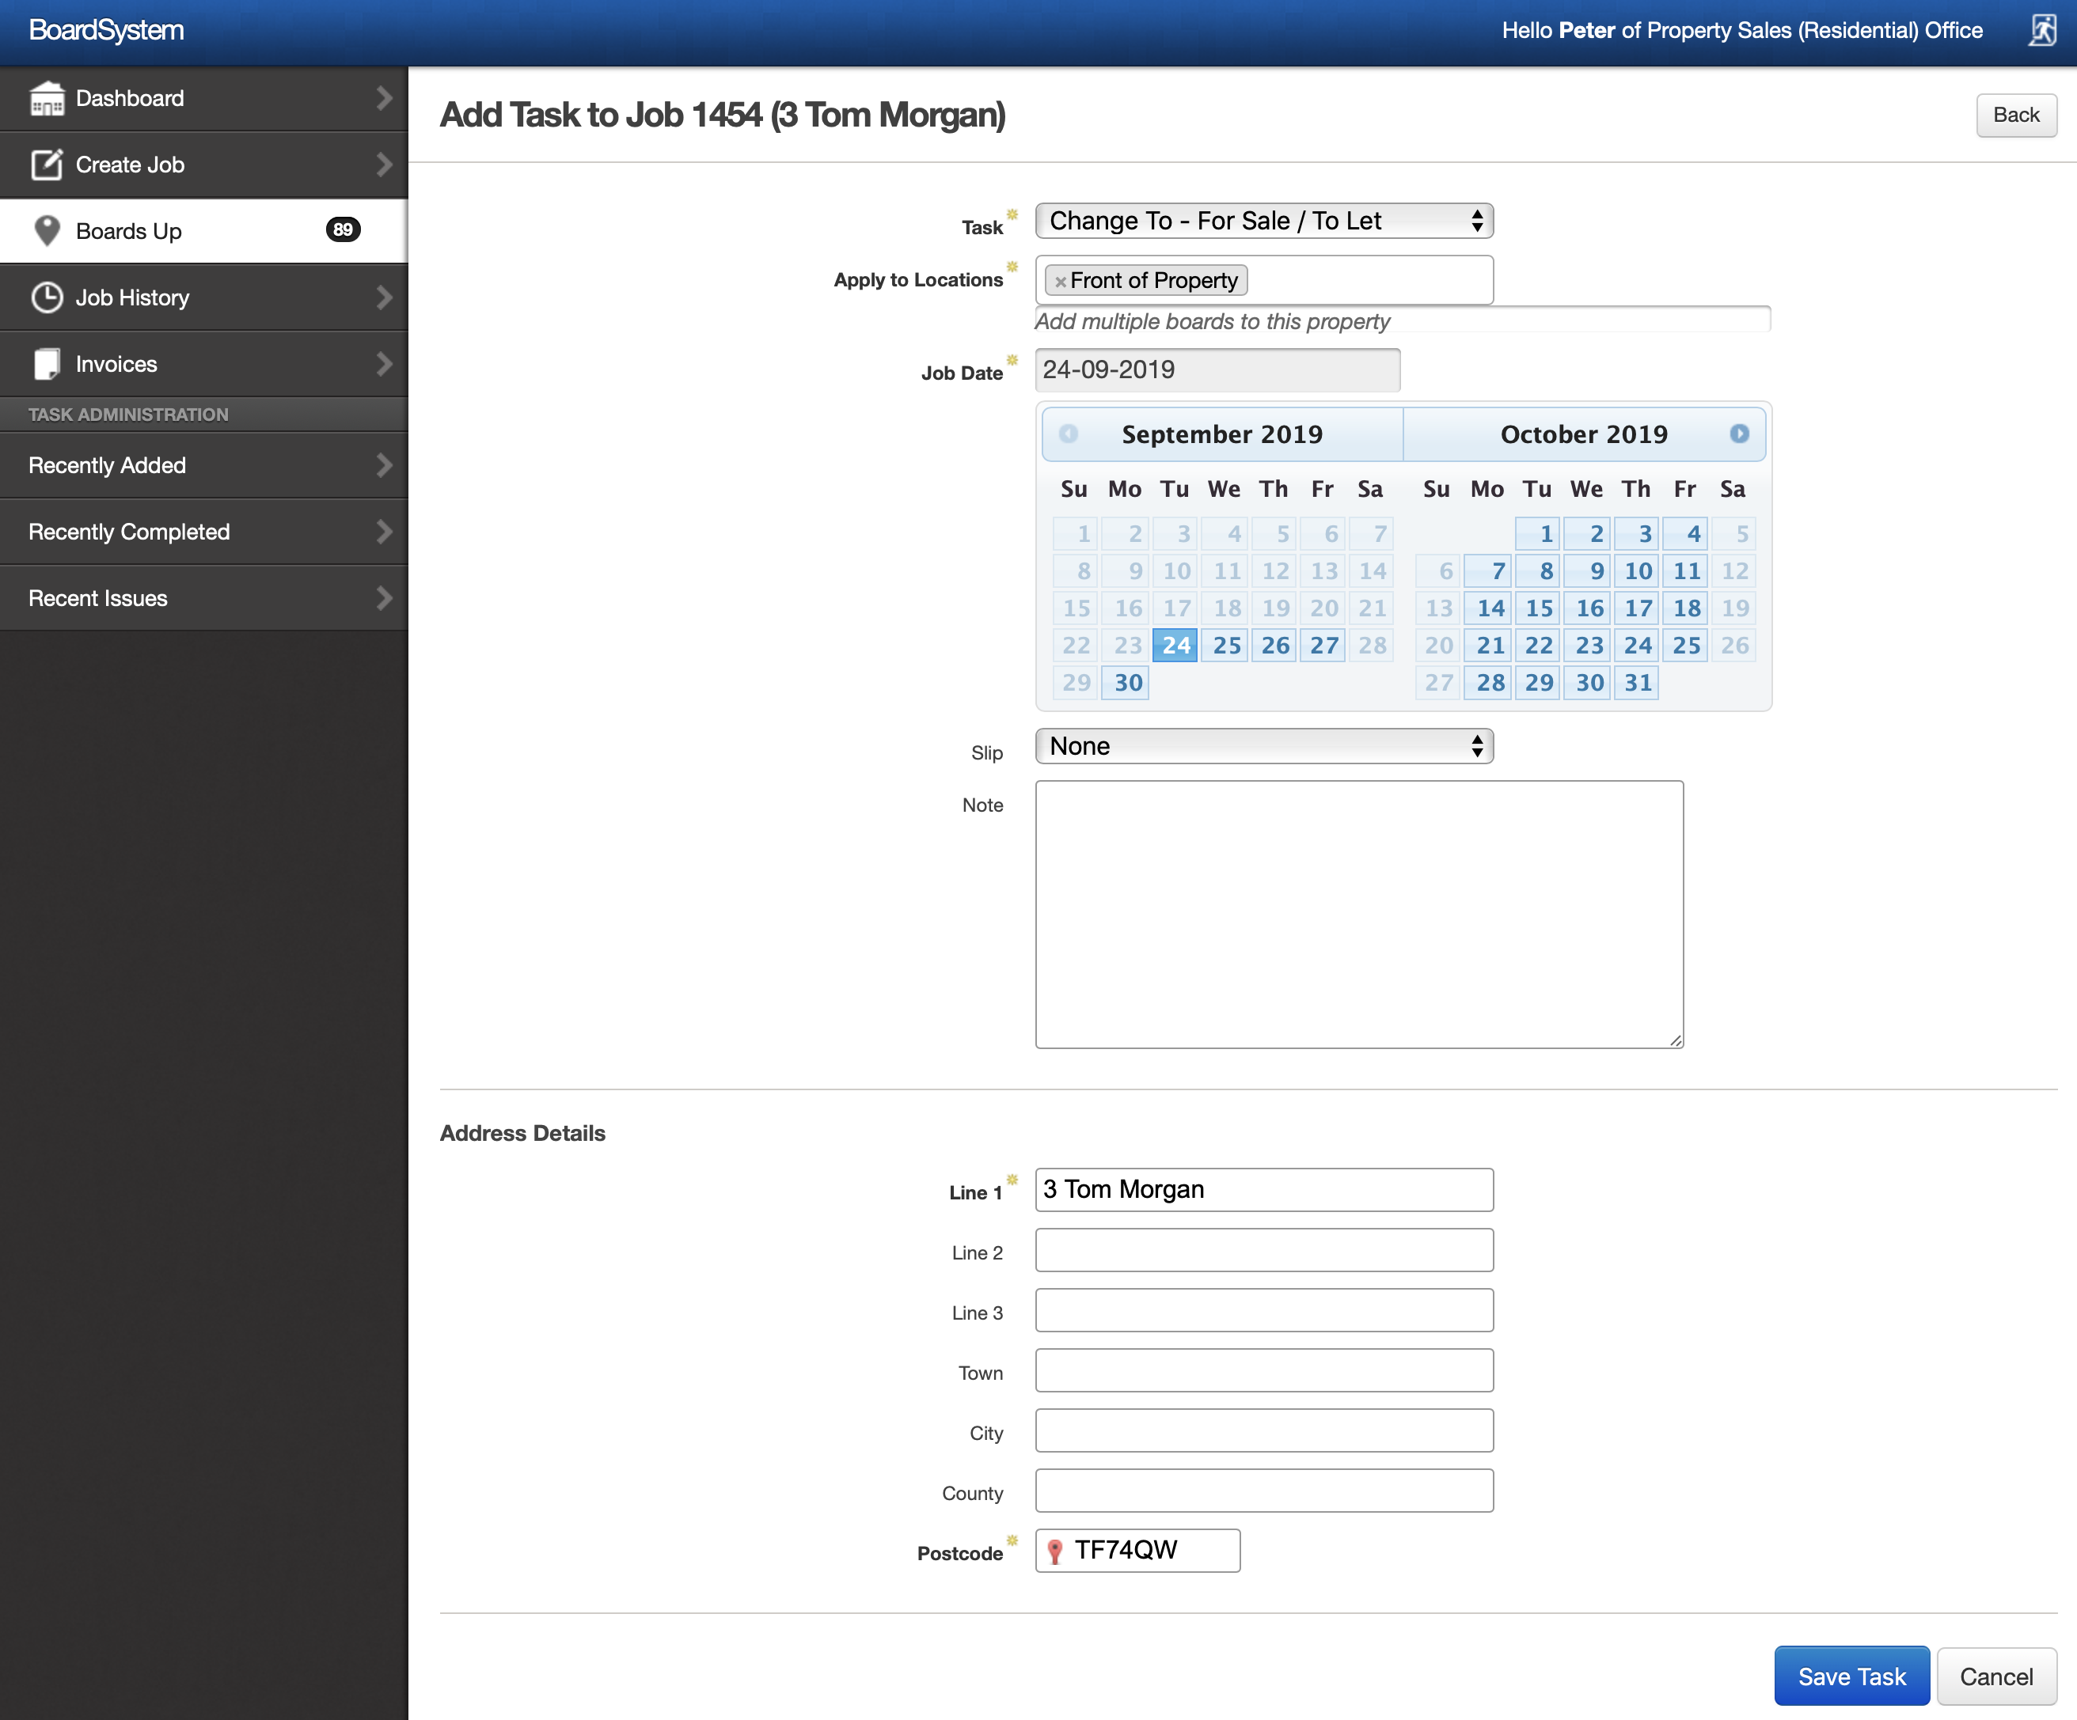Click the Save Task button
2077x1720 pixels.
[1851, 1676]
